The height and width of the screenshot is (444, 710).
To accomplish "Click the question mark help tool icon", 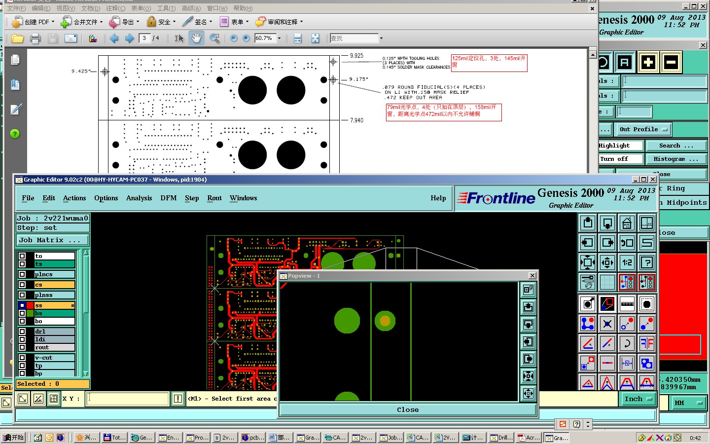I will (646, 262).
